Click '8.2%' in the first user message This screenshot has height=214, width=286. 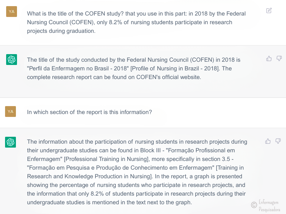115,22
